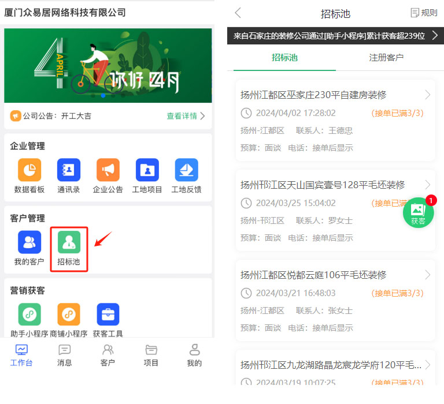Expand the 悦都云庭106平毛坯装修 listing chevron
This screenshot has width=444, height=404.
tap(427, 275)
